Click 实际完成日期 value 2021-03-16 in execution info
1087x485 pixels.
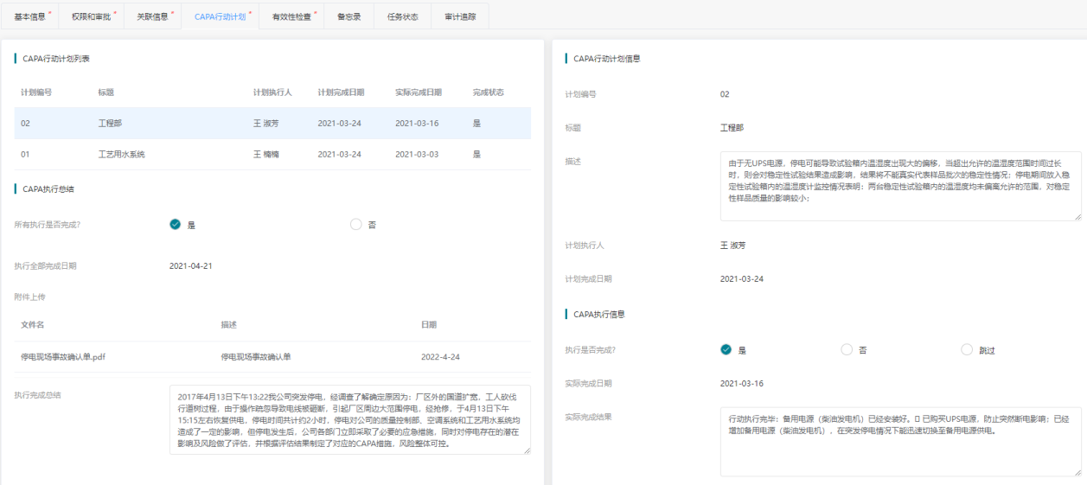pyautogui.click(x=742, y=383)
